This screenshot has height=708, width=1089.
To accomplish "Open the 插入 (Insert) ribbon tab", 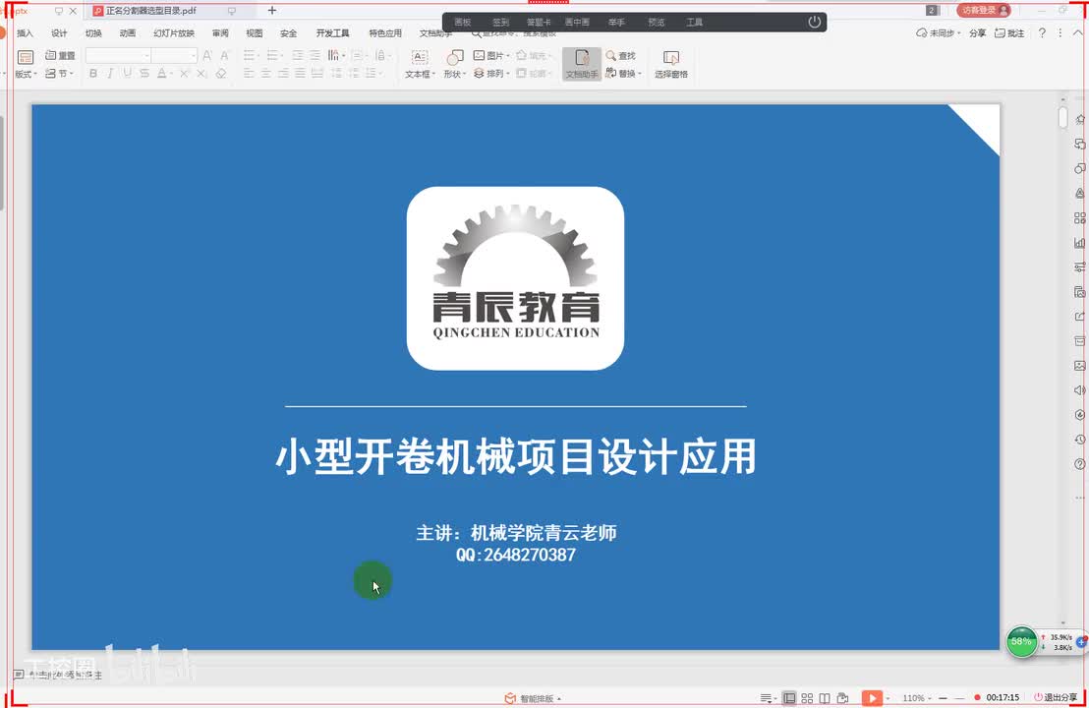I will coord(25,33).
